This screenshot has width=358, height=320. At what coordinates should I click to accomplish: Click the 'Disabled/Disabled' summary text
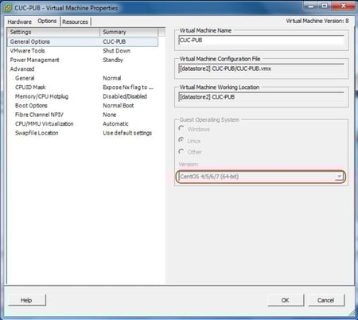click(125, 96)
